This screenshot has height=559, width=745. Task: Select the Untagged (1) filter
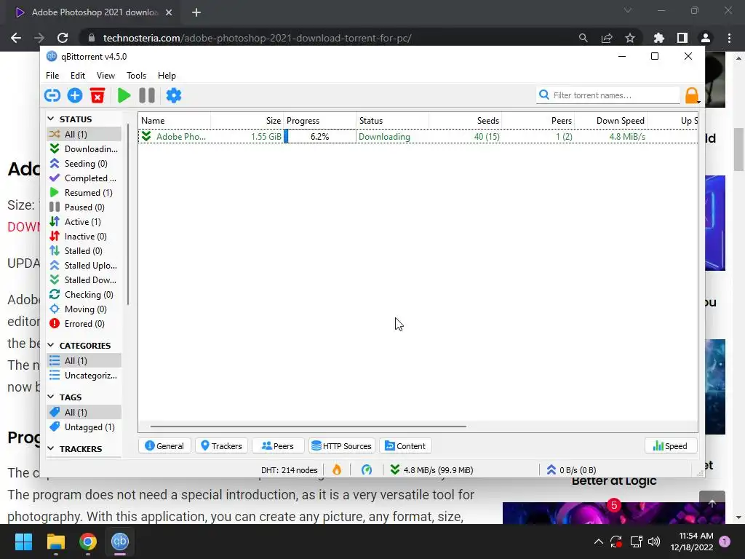tap(84, 427)
